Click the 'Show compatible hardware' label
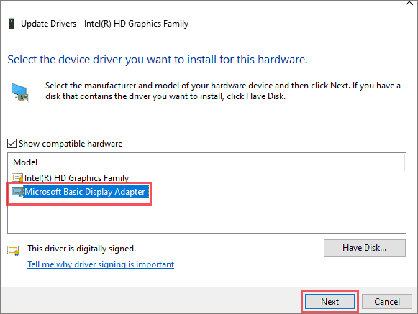This screenshot has height=314, width=418. tap(71, 144)
